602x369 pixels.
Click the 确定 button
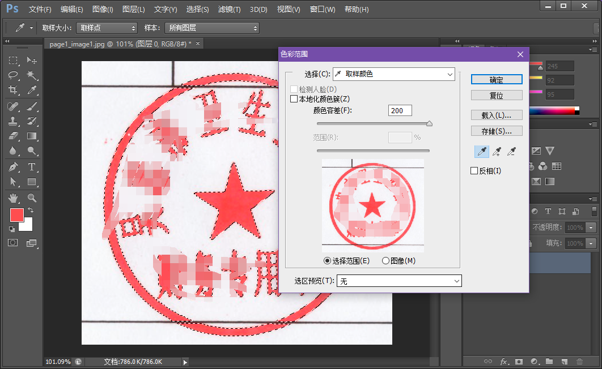pos(496,79)
